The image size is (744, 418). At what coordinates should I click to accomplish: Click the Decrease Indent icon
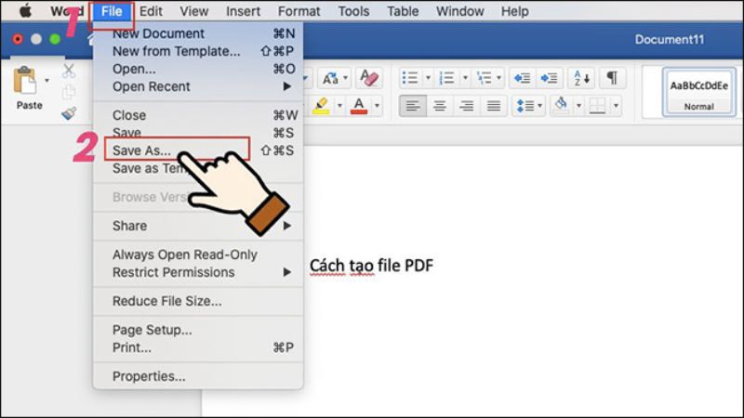522,78
